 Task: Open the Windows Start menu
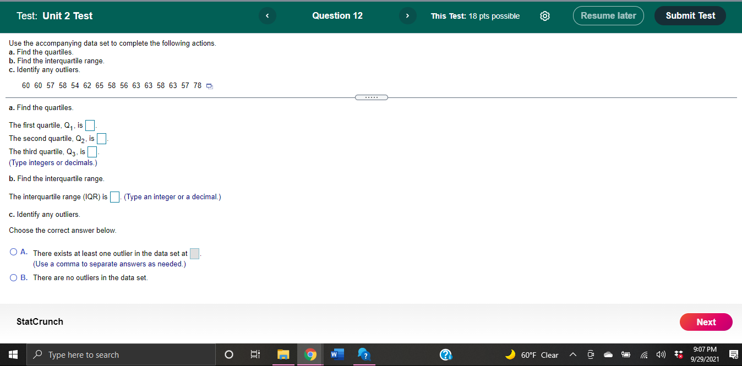12,354
